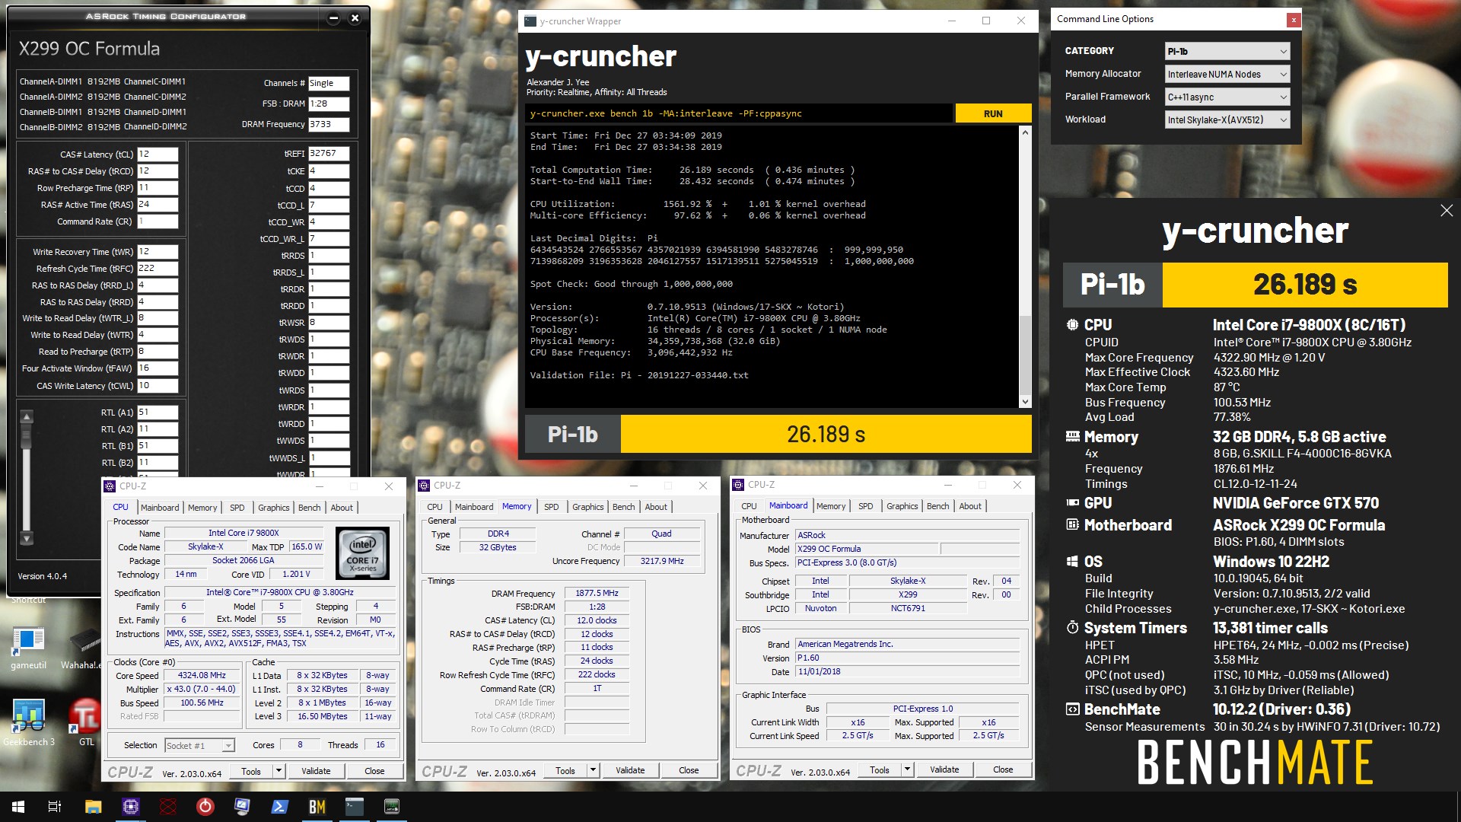This screenshot has height=822, width=1461.
Task: Click the CAS# Latency (tCL) value field
Action: tap(158, 154)
